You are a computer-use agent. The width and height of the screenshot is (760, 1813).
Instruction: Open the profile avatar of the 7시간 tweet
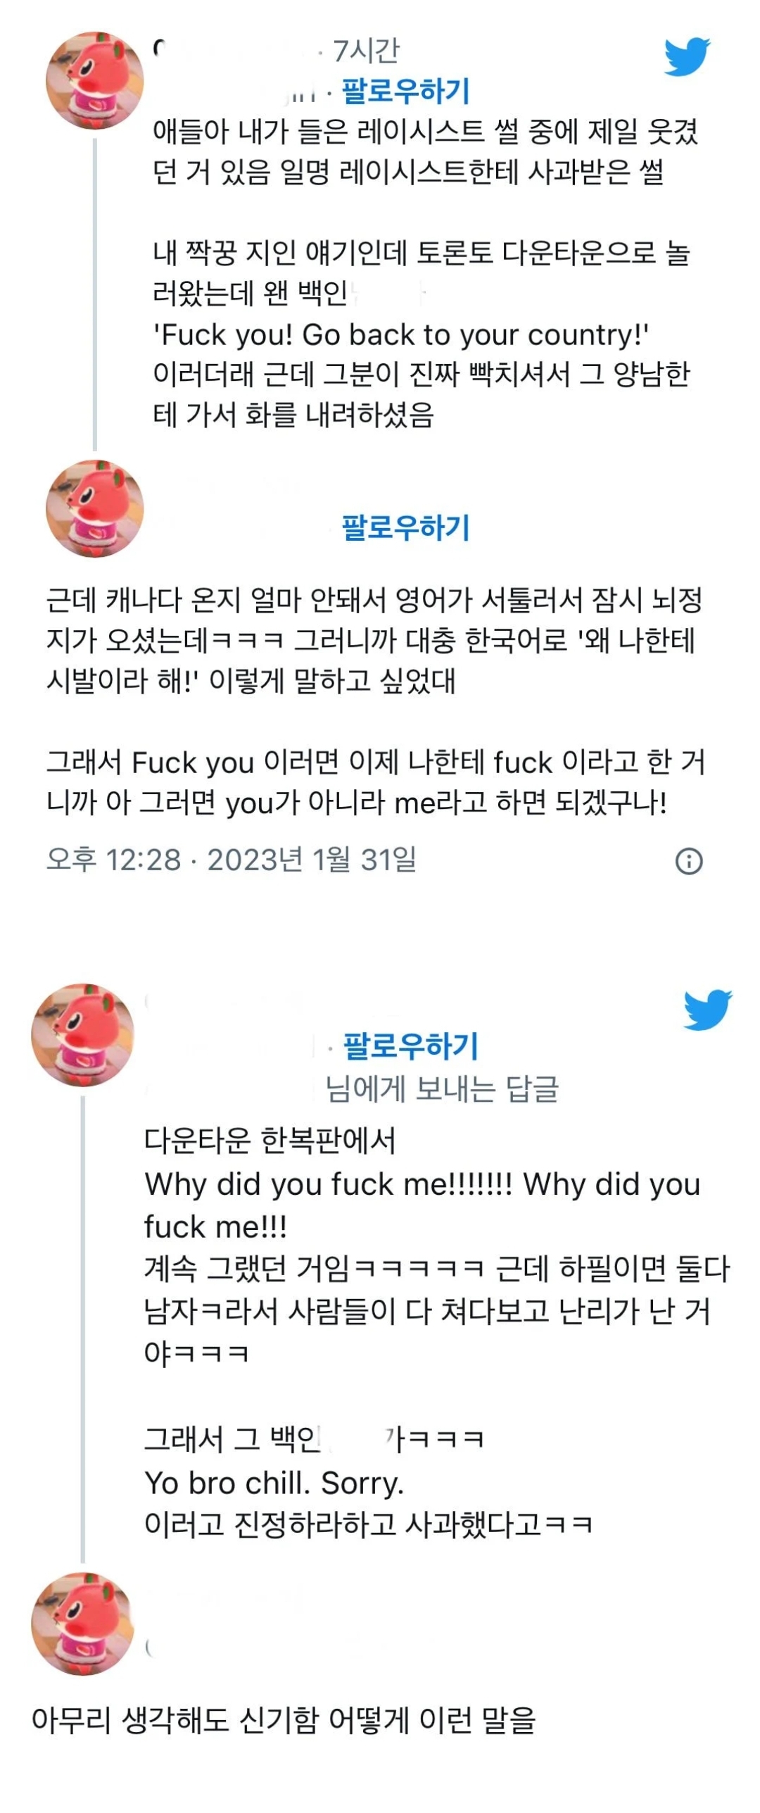(x=95, y=80)
